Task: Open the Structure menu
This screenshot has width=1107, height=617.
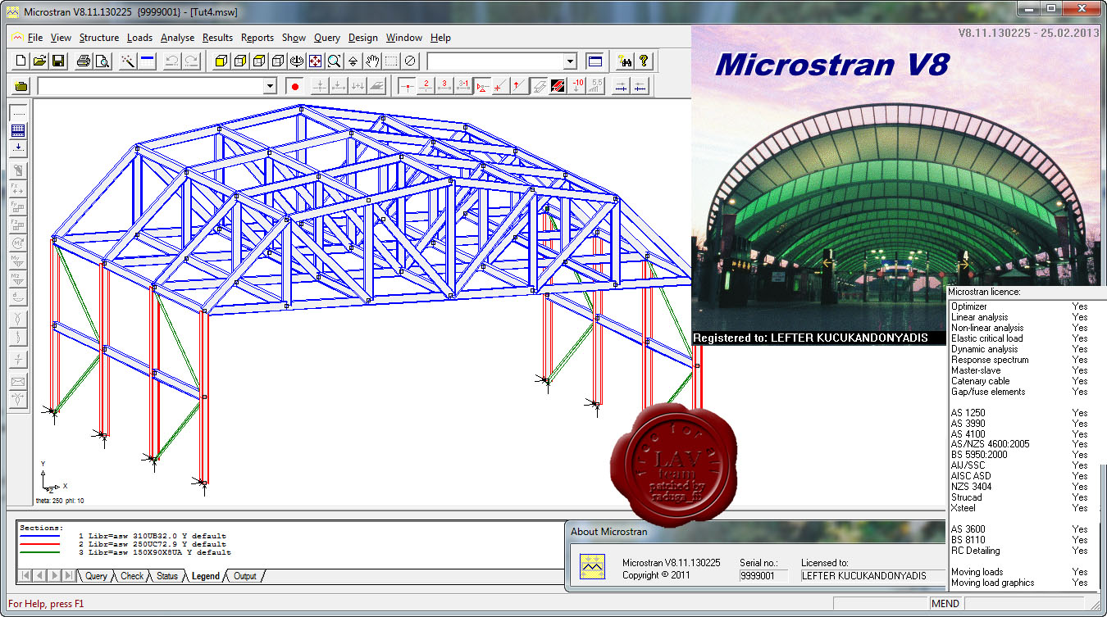Action: [x=99, y=38]
